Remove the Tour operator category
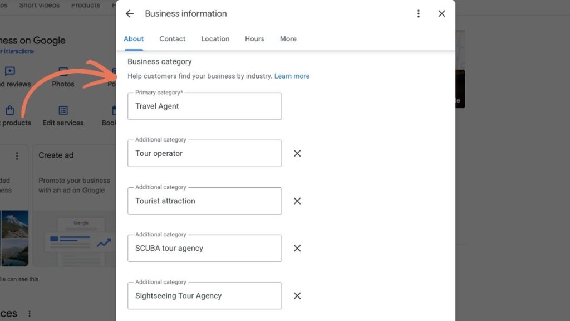 pyautogui.click(x=297, y=153)
